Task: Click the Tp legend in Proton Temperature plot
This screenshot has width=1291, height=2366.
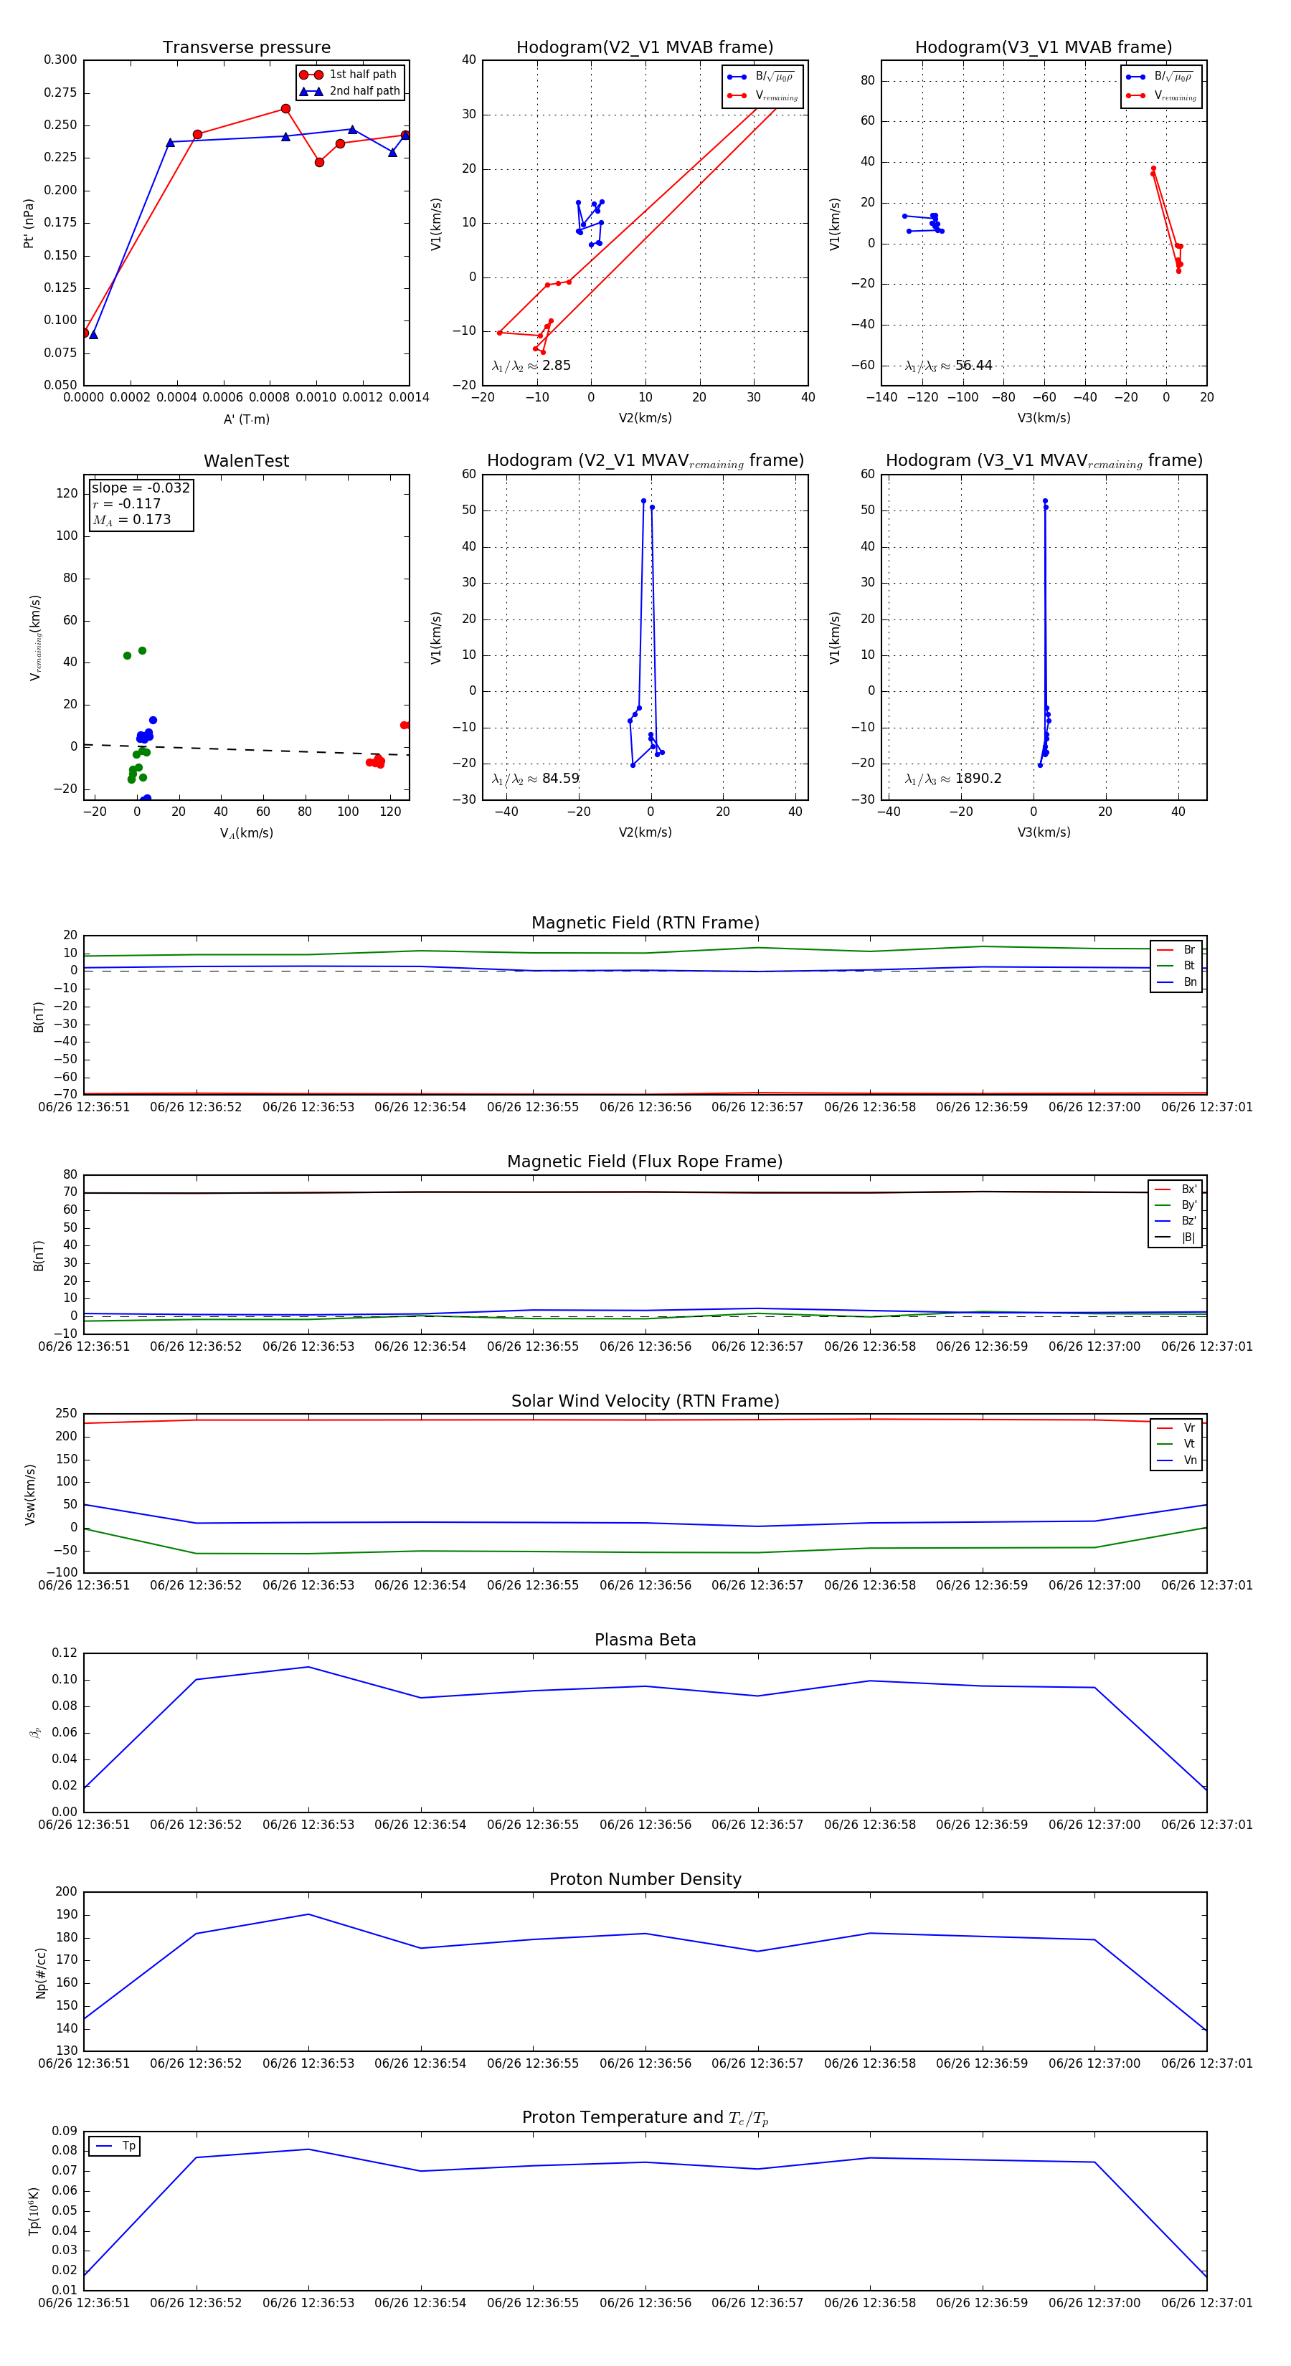Action: pyautogui.click(x=115, y=2147)
